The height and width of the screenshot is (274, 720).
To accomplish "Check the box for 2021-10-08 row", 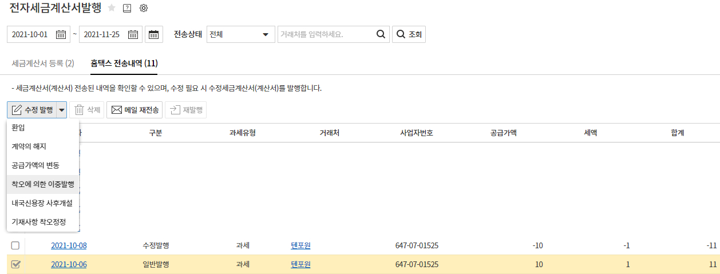I will click(x=15, y=245).
